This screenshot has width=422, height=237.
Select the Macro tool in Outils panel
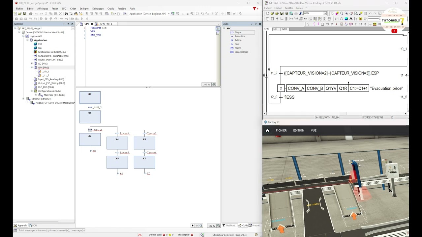click(236, 48)
